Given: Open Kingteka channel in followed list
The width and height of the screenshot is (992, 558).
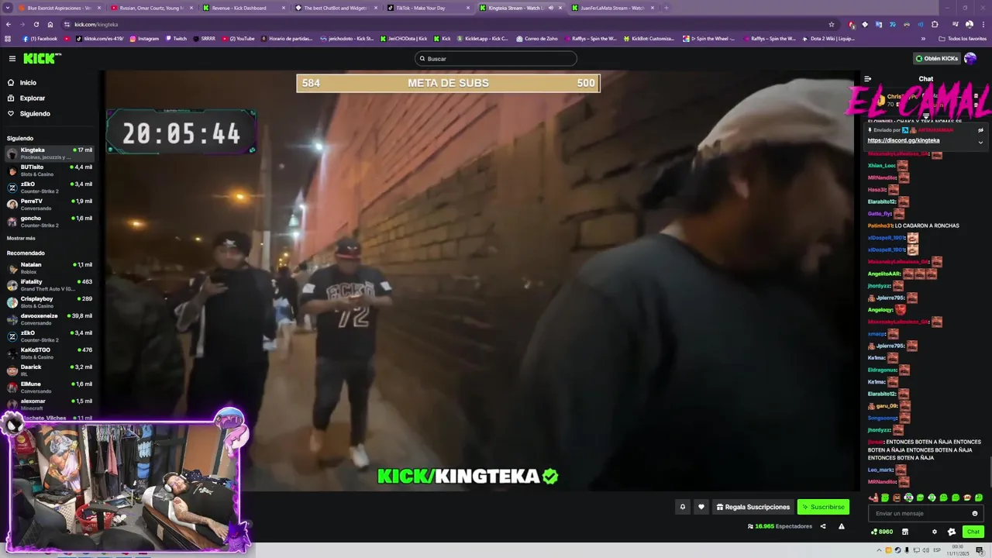Looking at the screenshot, I should click(50, 153).
